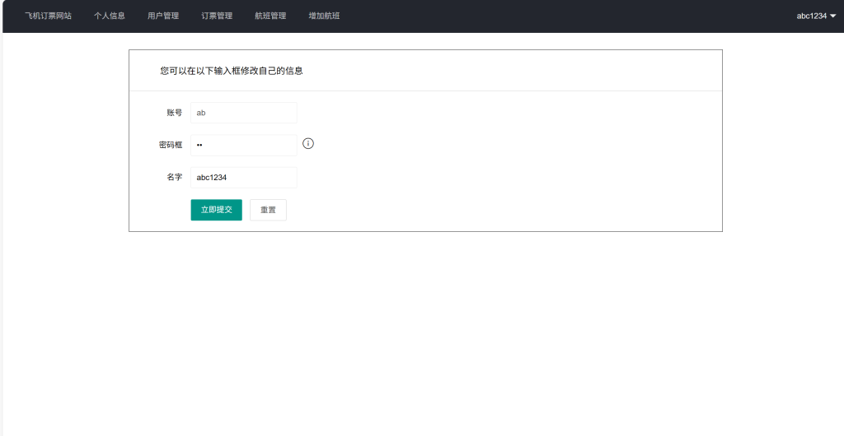Open the 用户管理 menu item
The height and width of the screenshot is (436, 844).
pyautogui.click(x=163, y=16)
